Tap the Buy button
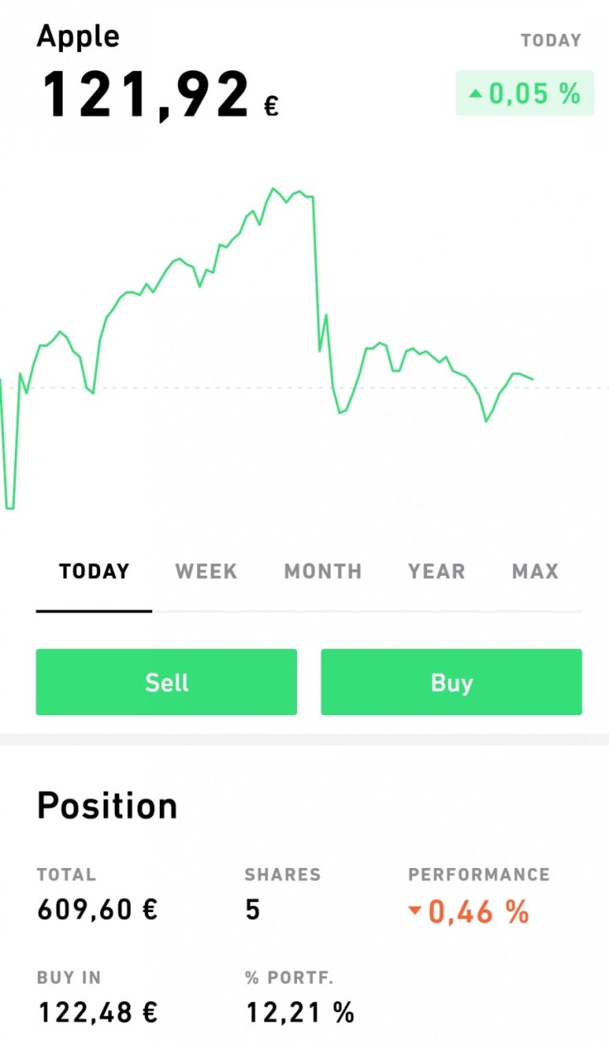The height and width of the screenshot is (1046, 609). (x=451, y=682)
